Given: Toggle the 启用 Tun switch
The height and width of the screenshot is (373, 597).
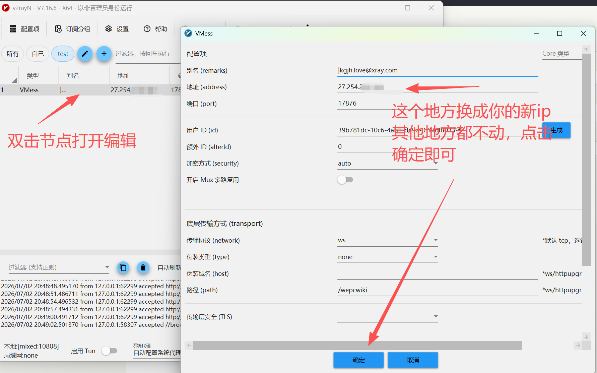Looking at the screenshot, I should [x=110, y=351].
